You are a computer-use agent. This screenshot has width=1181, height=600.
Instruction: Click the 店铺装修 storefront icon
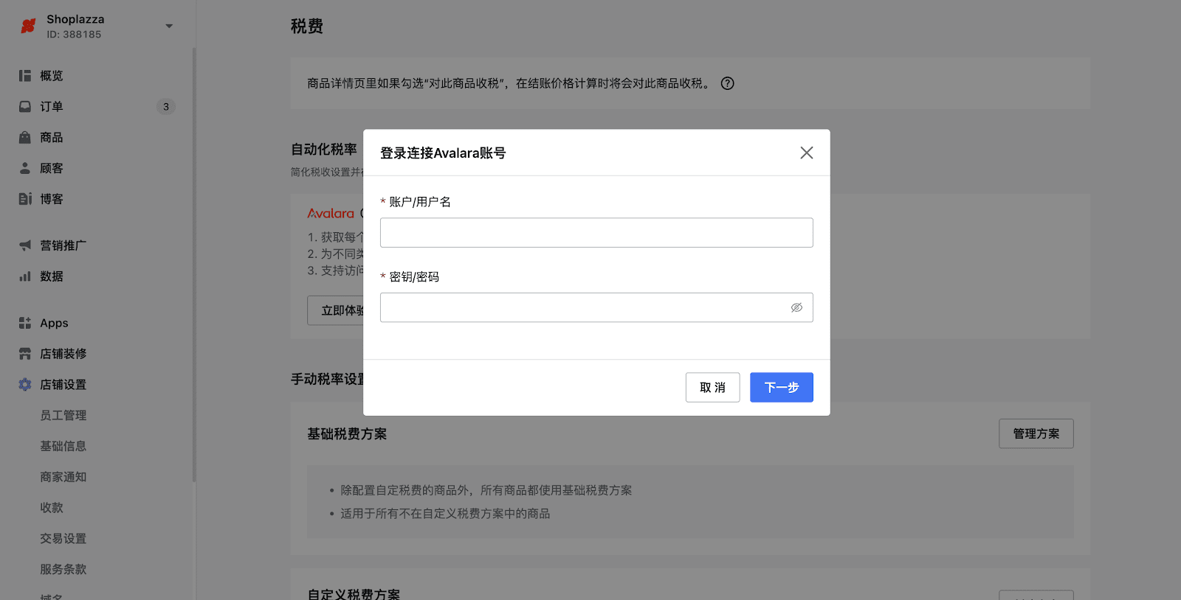click(x=25, y=354)
